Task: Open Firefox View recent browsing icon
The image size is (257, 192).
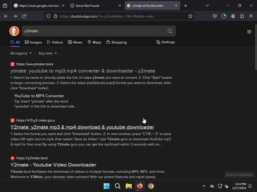Action: (x=5, y=6)
